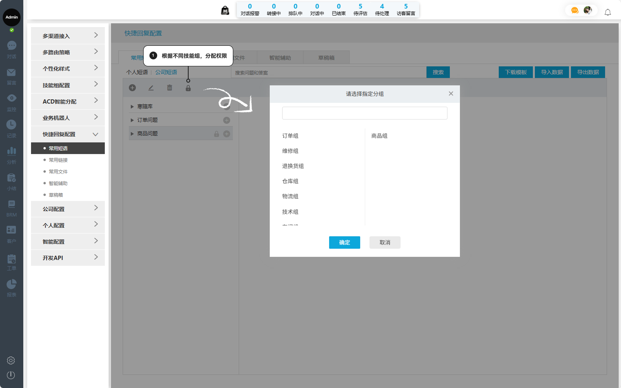Click the group search input in dialog
The width and height of the screenshot is (621, 388).
364,113
